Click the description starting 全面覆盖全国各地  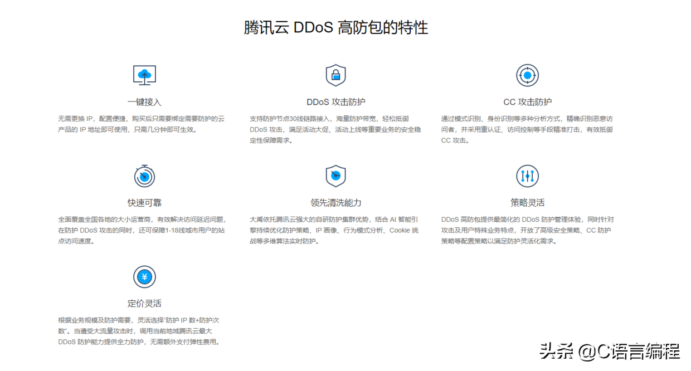click(x=142, y=231)
